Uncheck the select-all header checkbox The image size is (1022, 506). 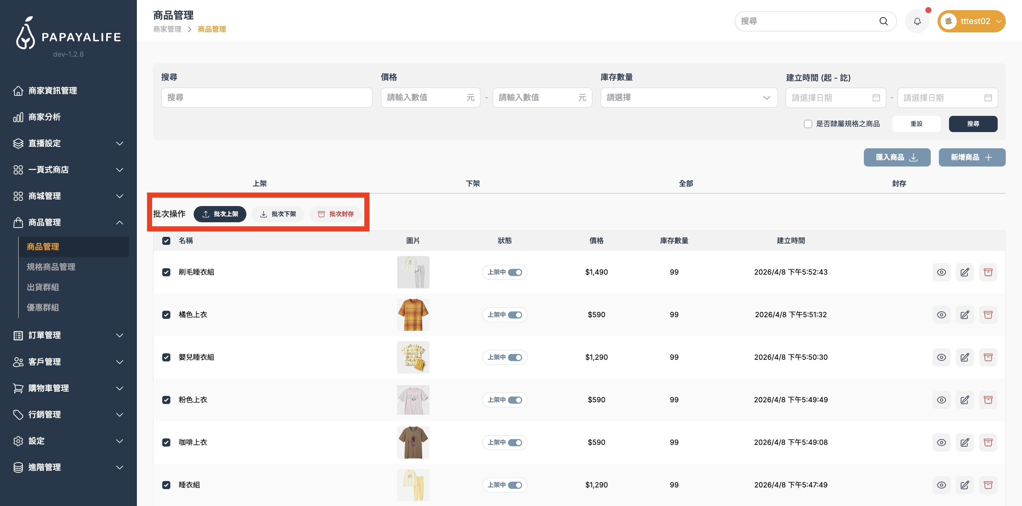166,241
